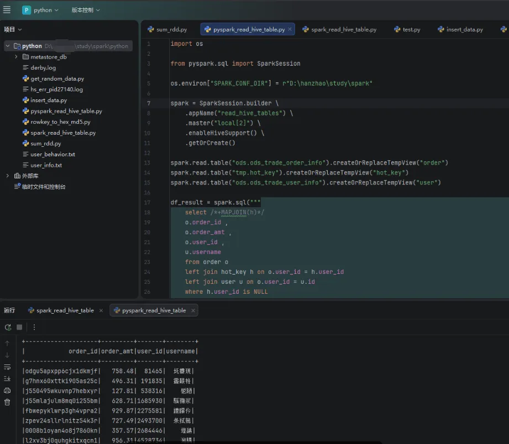Open insert_data.py in project tree
This screenshot has width=509, height=444.
[x=49, y=100]
